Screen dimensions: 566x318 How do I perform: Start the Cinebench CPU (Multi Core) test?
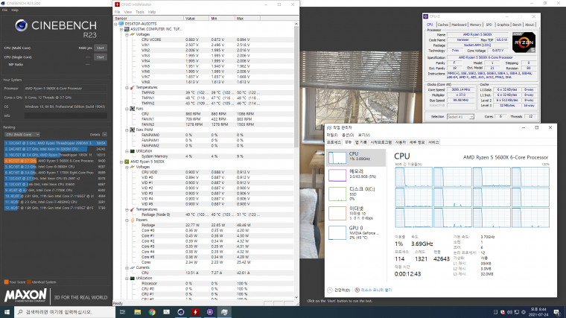(x=101, y=48)
